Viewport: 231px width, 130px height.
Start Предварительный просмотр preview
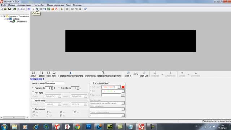click(71, 74)
